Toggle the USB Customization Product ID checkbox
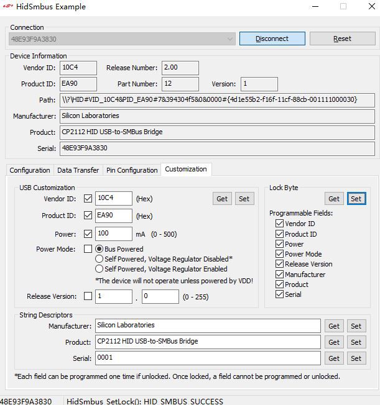Viewport: 380px width, 405px height. 88,216
